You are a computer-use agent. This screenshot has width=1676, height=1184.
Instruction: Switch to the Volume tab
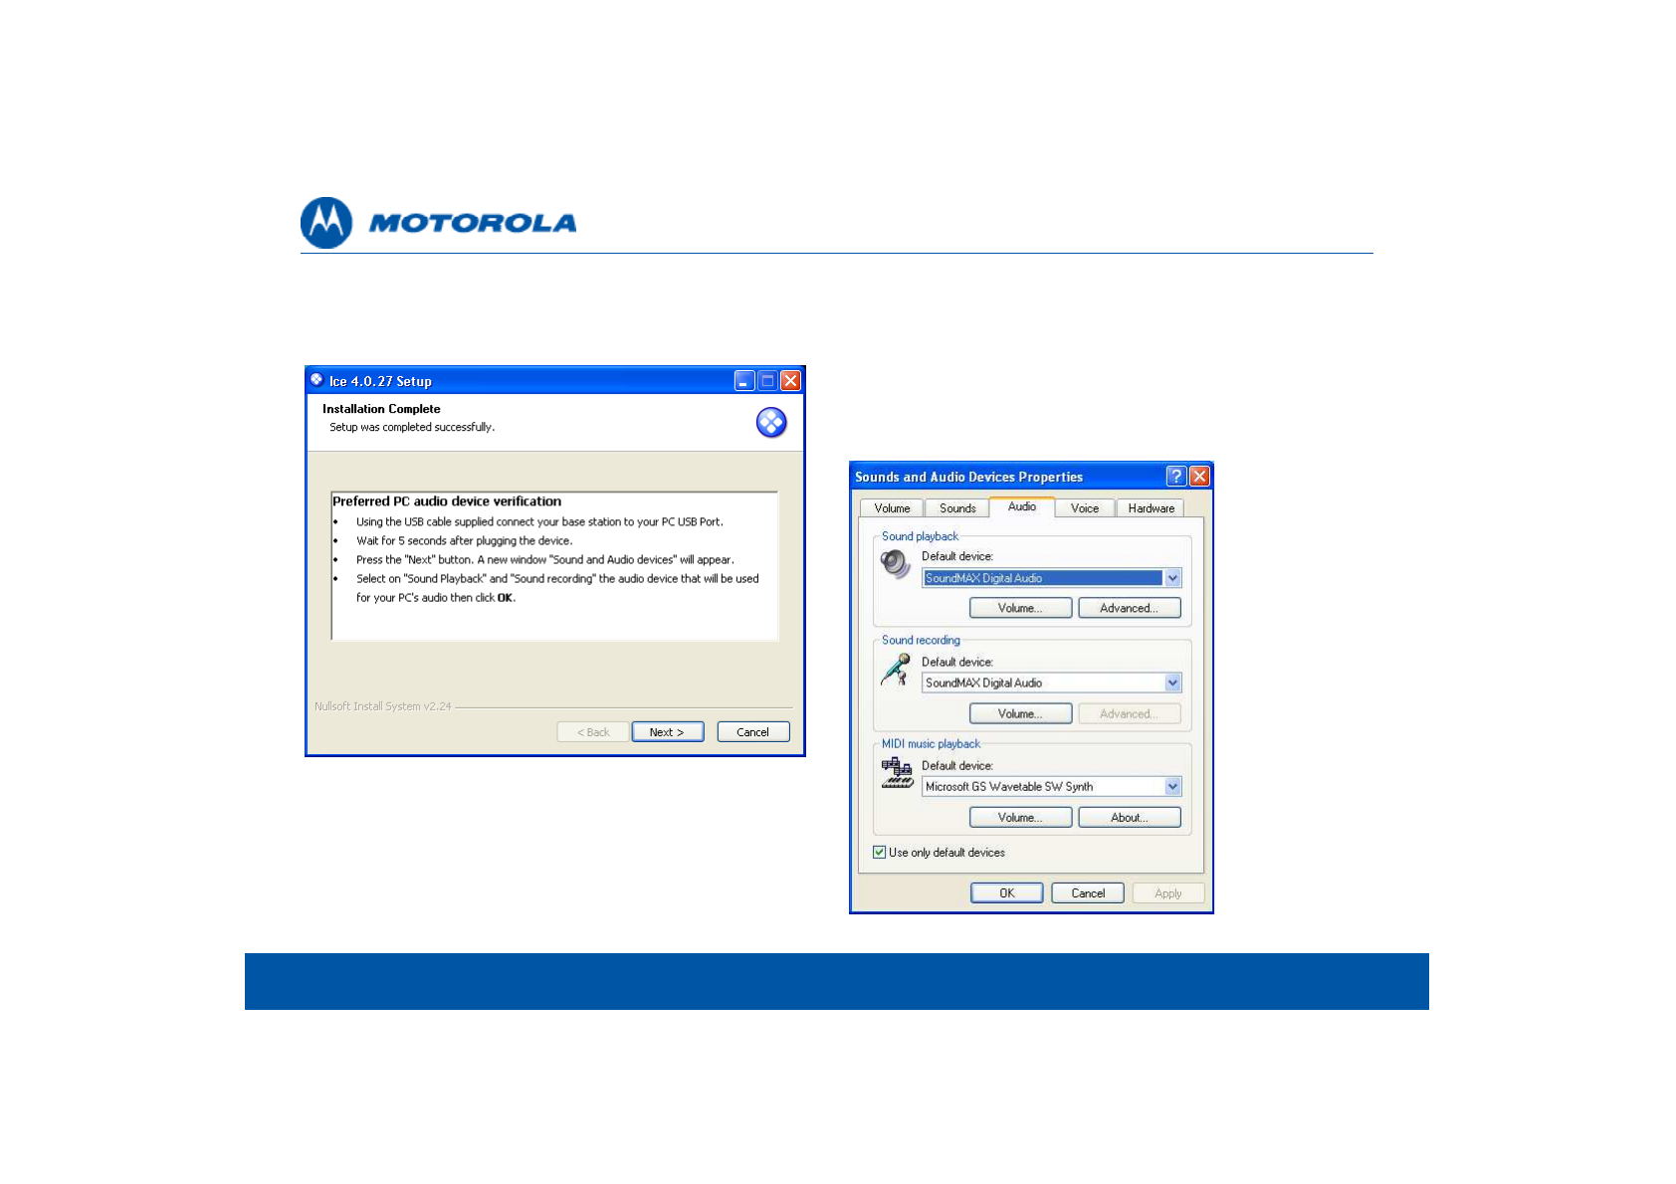pyautogui.click(x=892, y=508)
